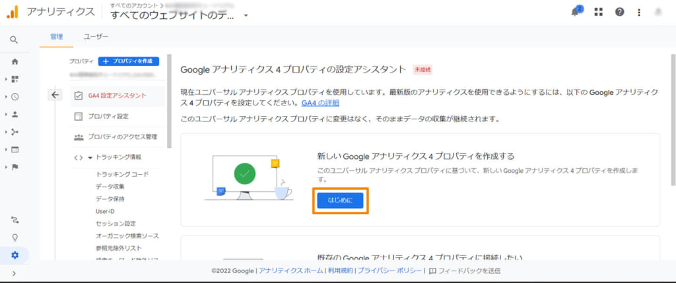Click フィードバックを送信 in footer
The width and height of the screenshot is (676, 283).
465,271
